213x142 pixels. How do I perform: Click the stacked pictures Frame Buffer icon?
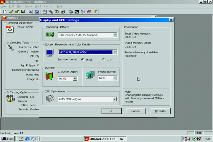pos(90,75)
